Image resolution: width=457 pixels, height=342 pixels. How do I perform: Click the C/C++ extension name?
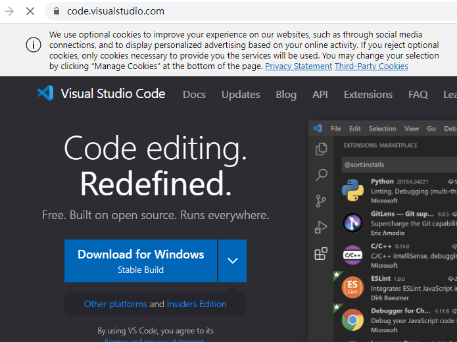(x=381, y=246)
